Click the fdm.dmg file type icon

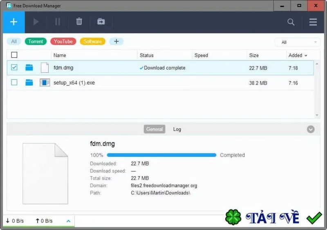45,68
